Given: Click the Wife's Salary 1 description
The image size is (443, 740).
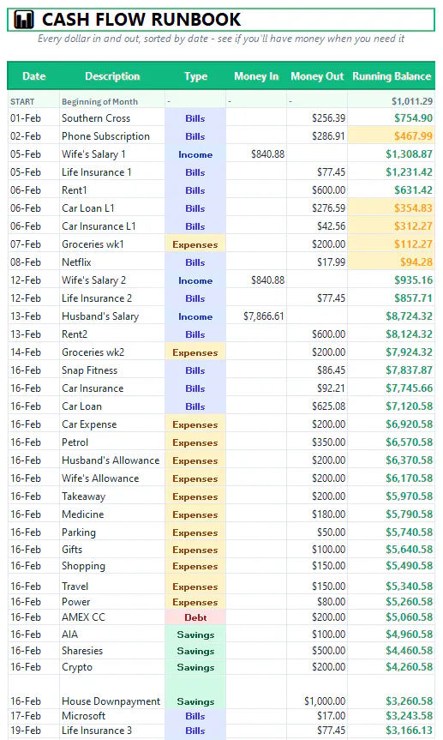Looking at the screenshot, I should click(112, 153).
